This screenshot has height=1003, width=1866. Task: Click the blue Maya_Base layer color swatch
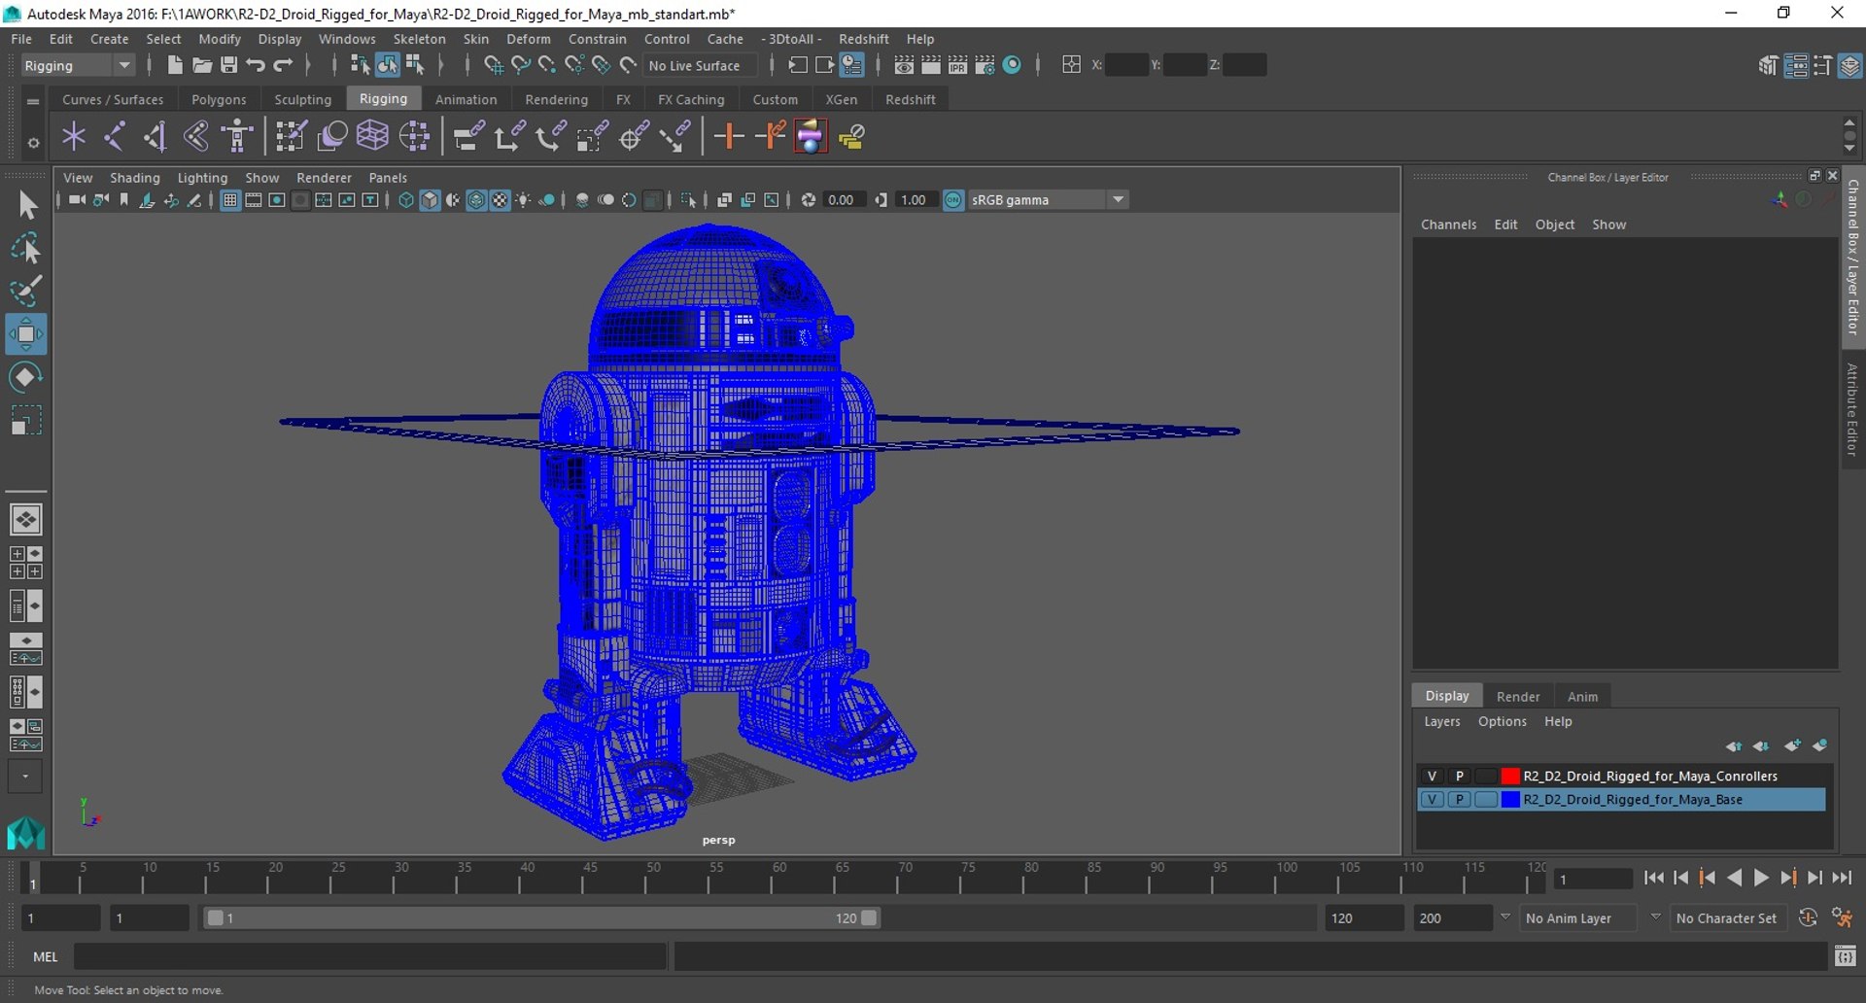pos(1509,799)
